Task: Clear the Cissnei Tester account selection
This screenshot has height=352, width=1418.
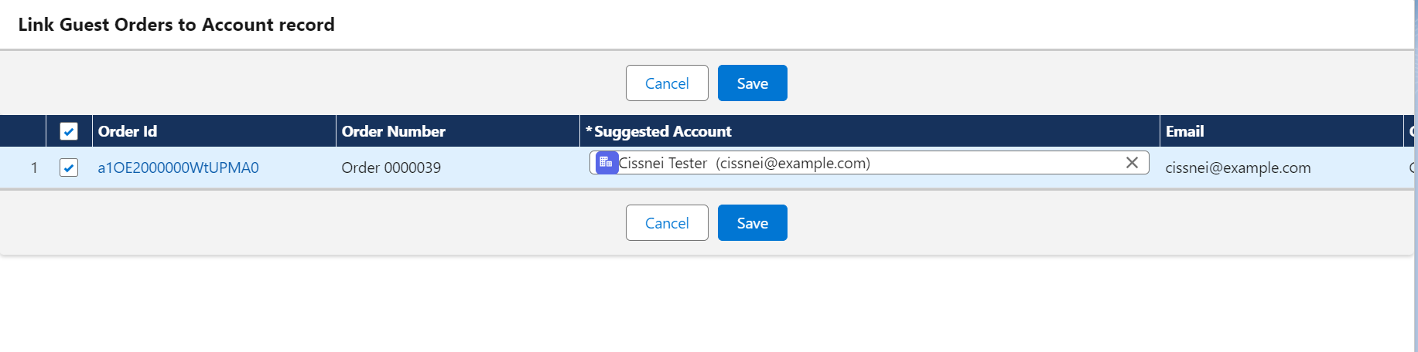Action: [1132, 163]
